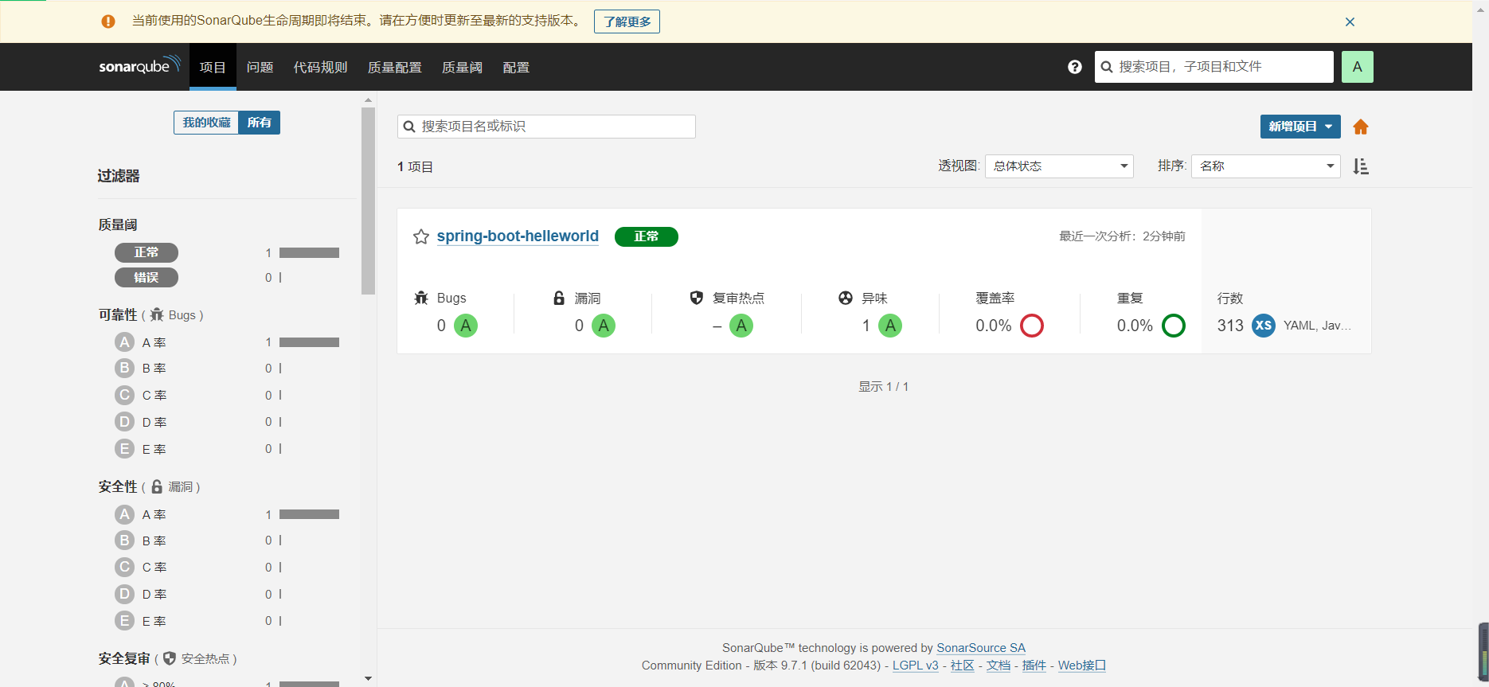Image resolution: width=1489 pixels, height=687 pixels.
Task: Click the 了解更多 button
Action: 627,21
